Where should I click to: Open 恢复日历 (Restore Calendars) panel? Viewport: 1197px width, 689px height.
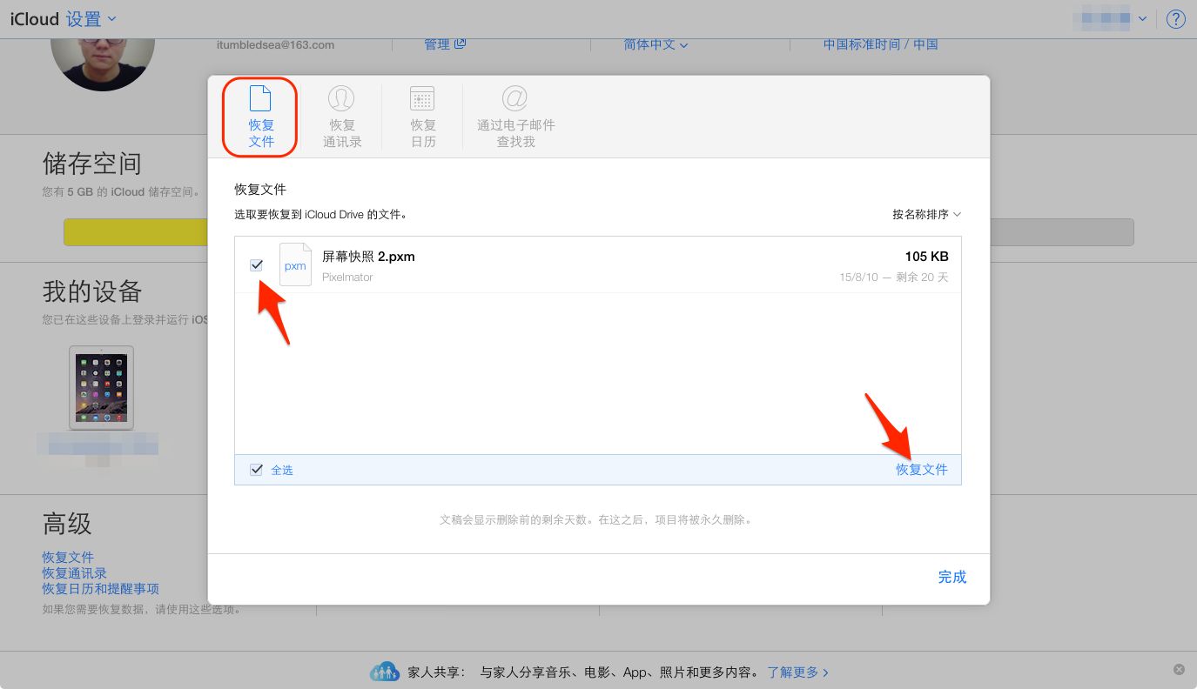(x=422, y=116)
